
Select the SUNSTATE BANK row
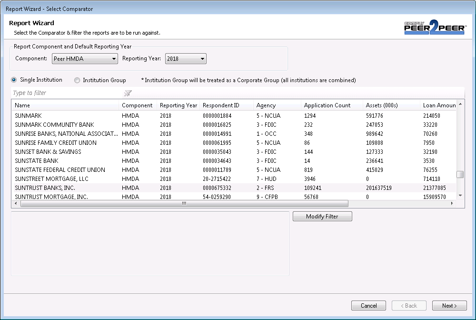(234, 161)
